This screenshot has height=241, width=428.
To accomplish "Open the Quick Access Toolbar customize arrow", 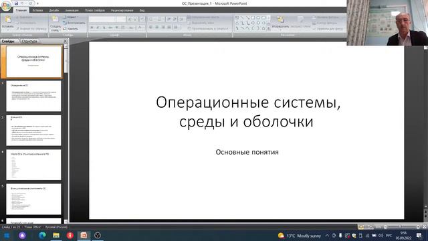I will [37, 3].
